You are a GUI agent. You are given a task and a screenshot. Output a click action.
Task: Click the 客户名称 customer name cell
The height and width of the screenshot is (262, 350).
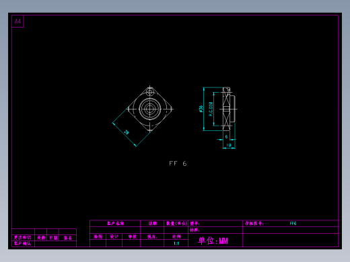coord(115,224)
